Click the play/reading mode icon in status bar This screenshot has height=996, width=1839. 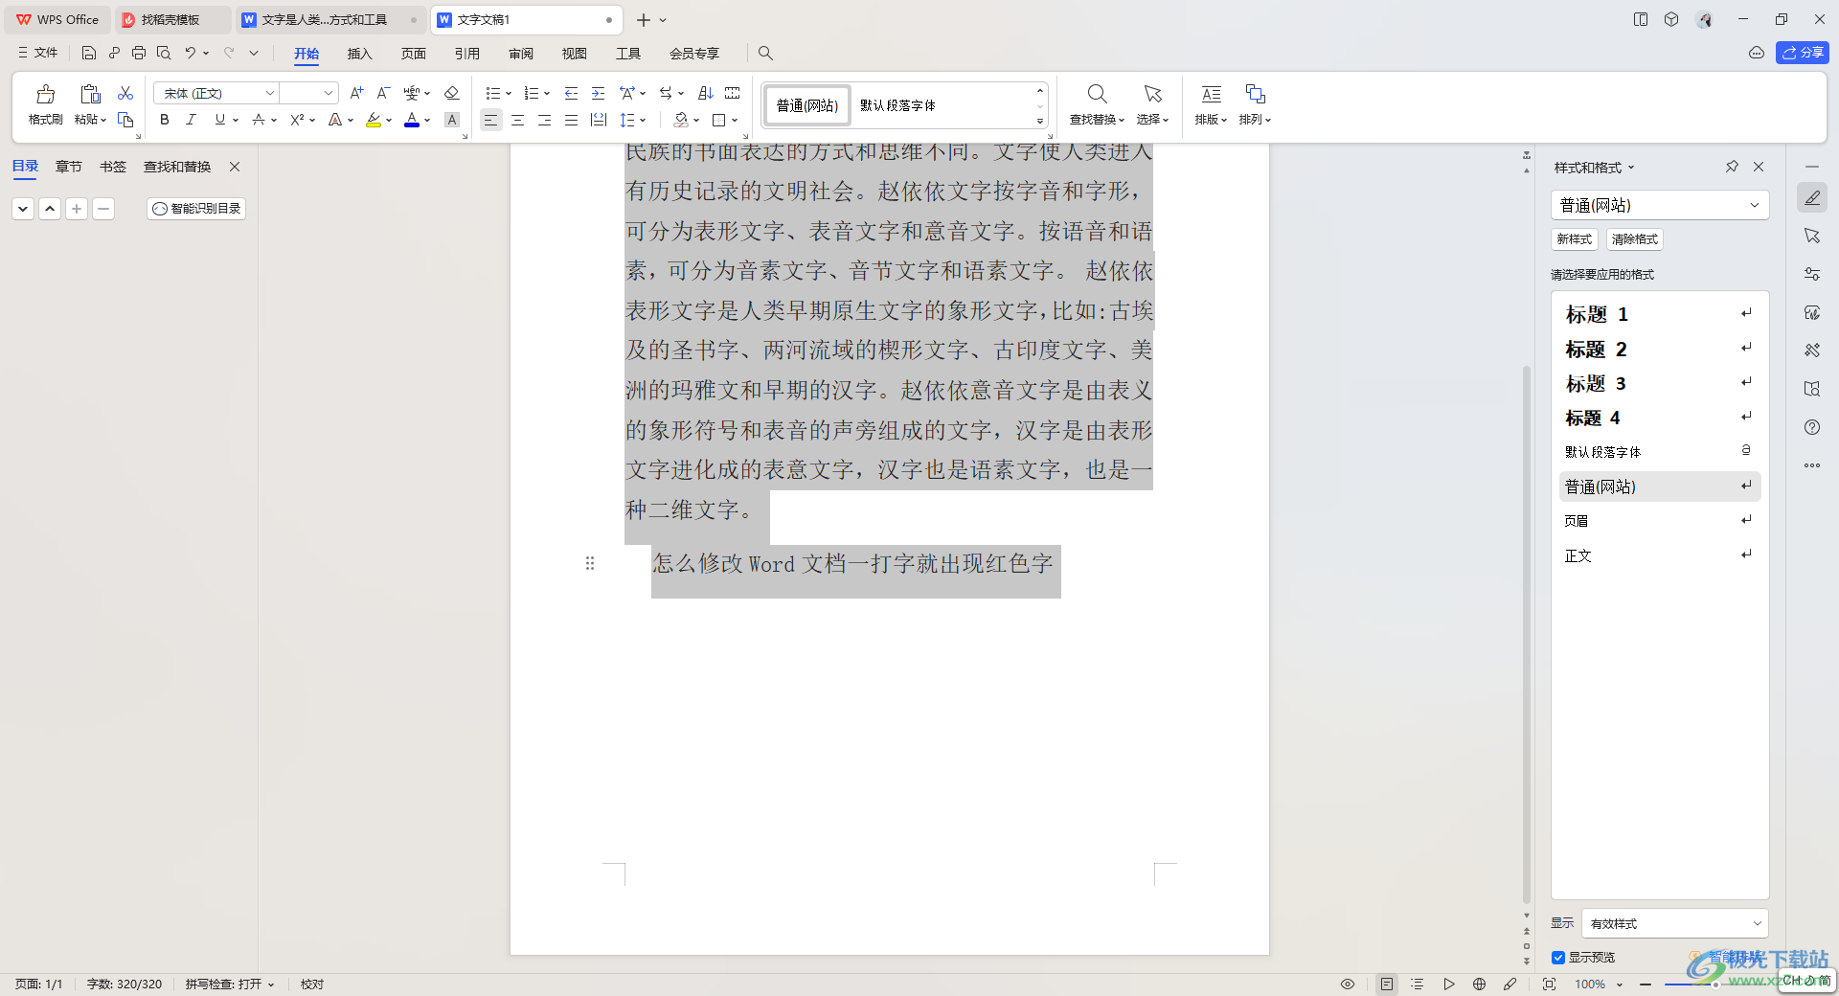(x=1449, y=984)
